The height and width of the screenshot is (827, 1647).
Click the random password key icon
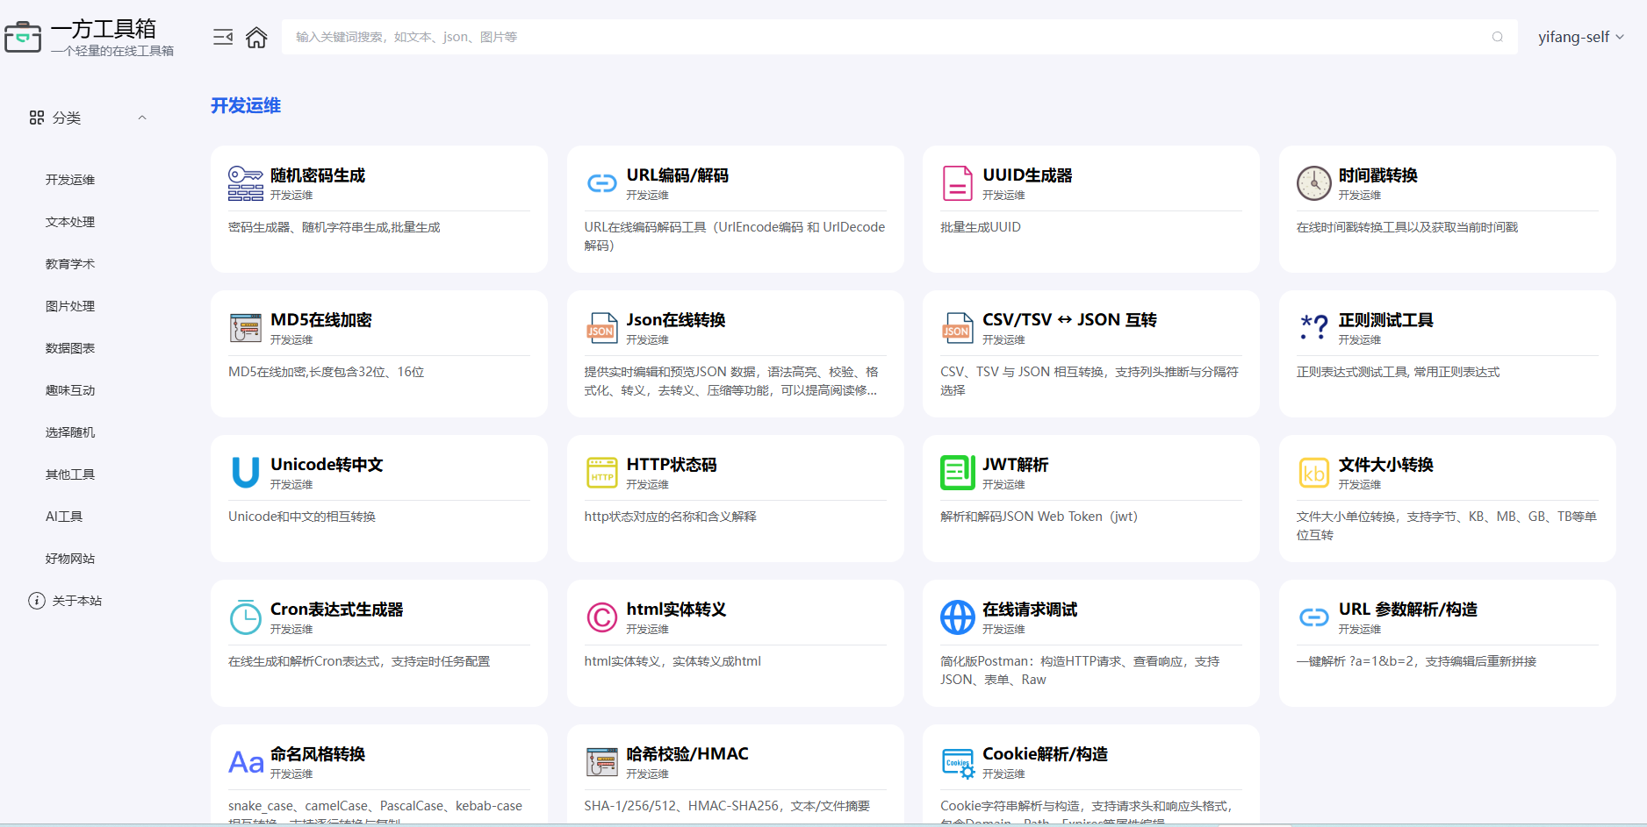[246, 183]
